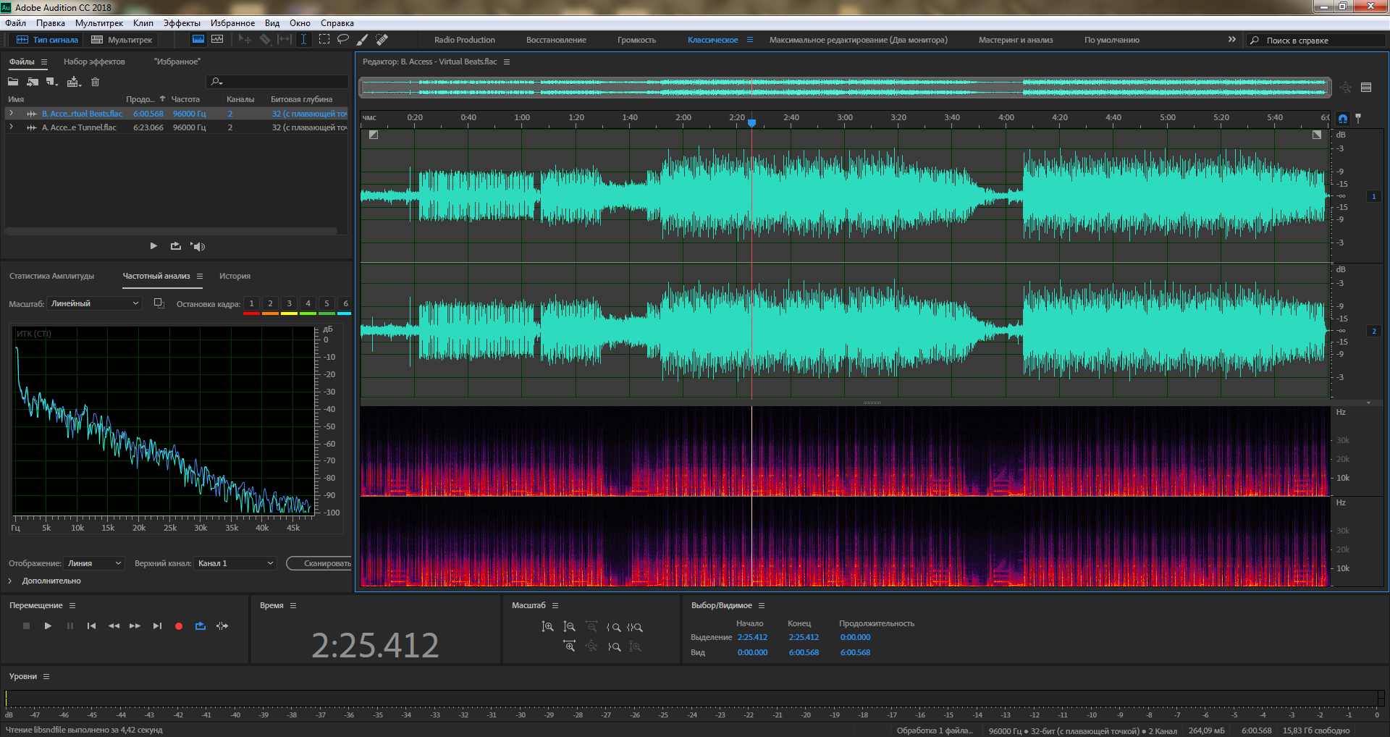Screen dimensions: 1390x737
Task: Click the playhead marker on timeline ruler
Action: coord(751,123)
